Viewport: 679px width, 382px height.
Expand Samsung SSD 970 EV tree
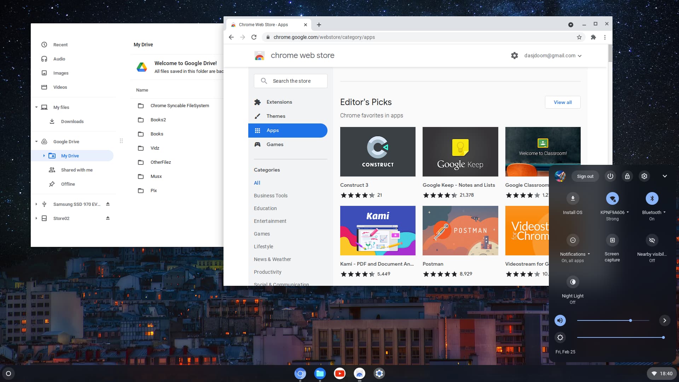point(36,204)
